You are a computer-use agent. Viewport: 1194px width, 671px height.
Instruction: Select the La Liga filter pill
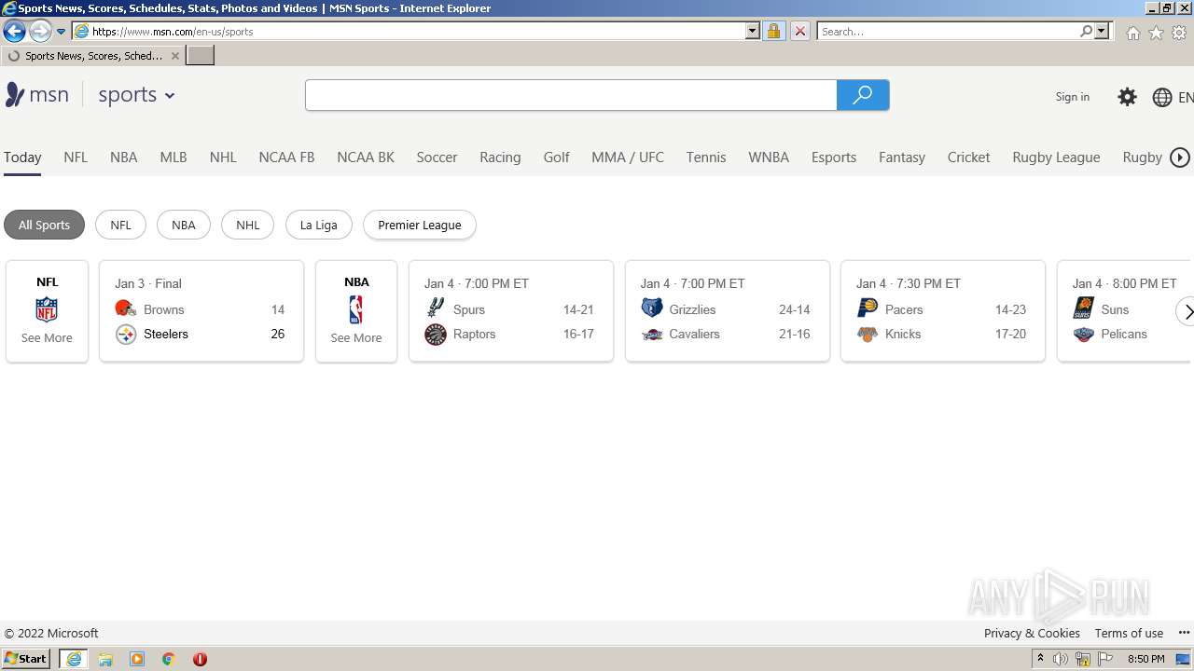pyautogui.click(x=318, y=225)
